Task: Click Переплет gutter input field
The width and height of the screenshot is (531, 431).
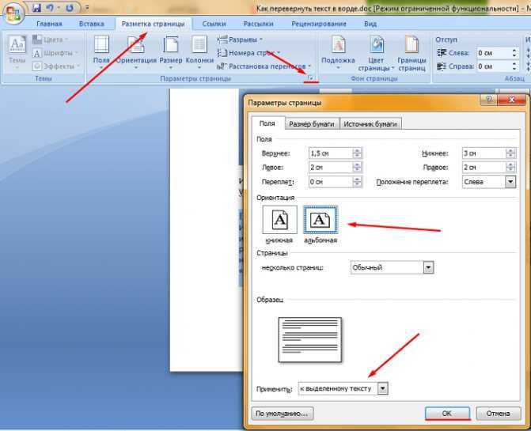Action: pyautogui.click(x=331, y=182)
